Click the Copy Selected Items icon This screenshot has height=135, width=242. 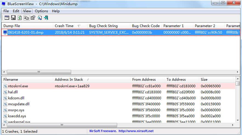(x=26, y=18)
